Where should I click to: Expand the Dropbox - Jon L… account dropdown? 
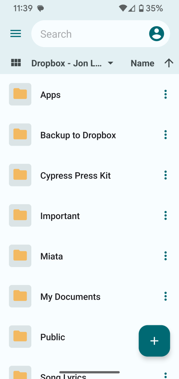pyautogui.click(x=72, y=63)
